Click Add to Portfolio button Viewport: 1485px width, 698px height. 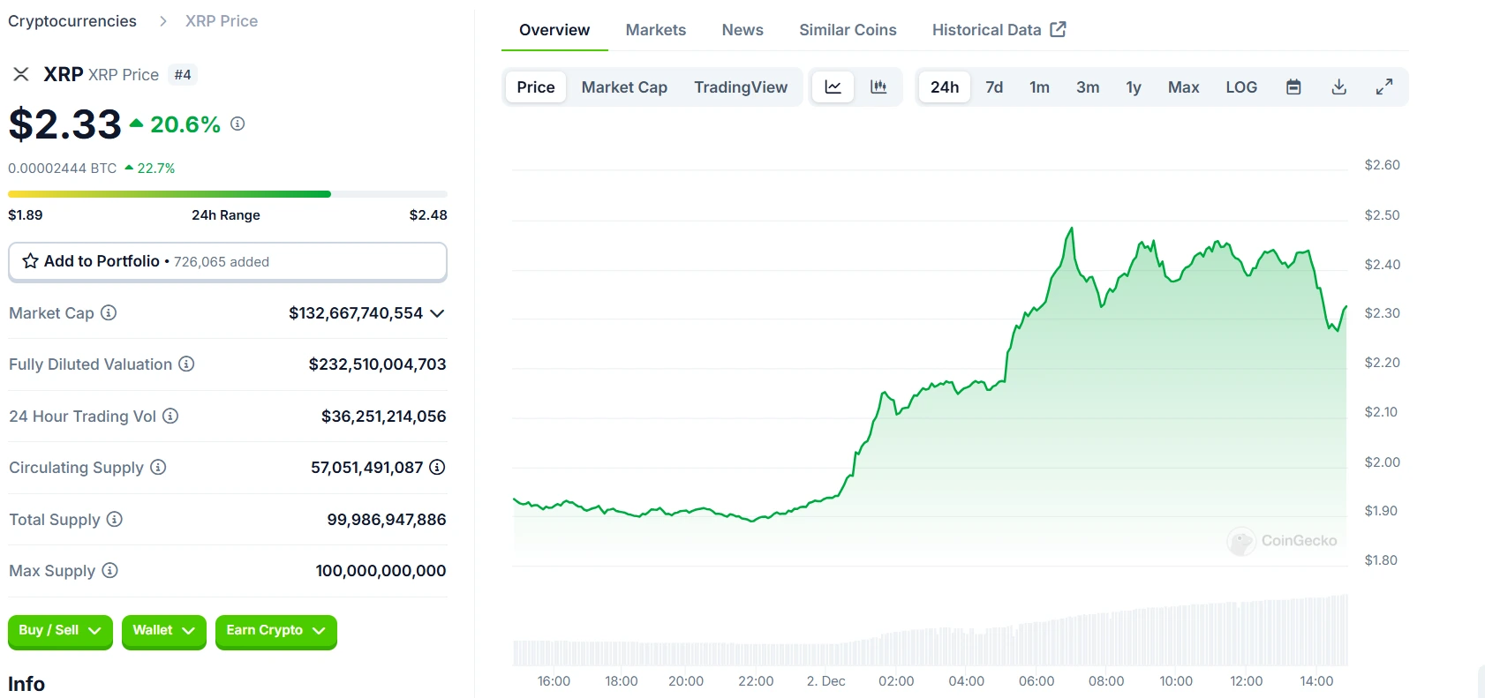pyautogui.click(x=228, y=261)
